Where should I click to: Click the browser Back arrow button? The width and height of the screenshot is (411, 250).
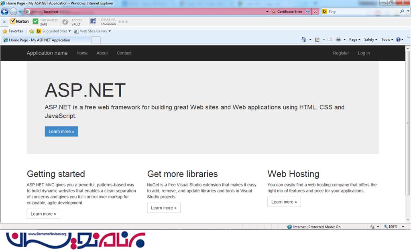5,12
